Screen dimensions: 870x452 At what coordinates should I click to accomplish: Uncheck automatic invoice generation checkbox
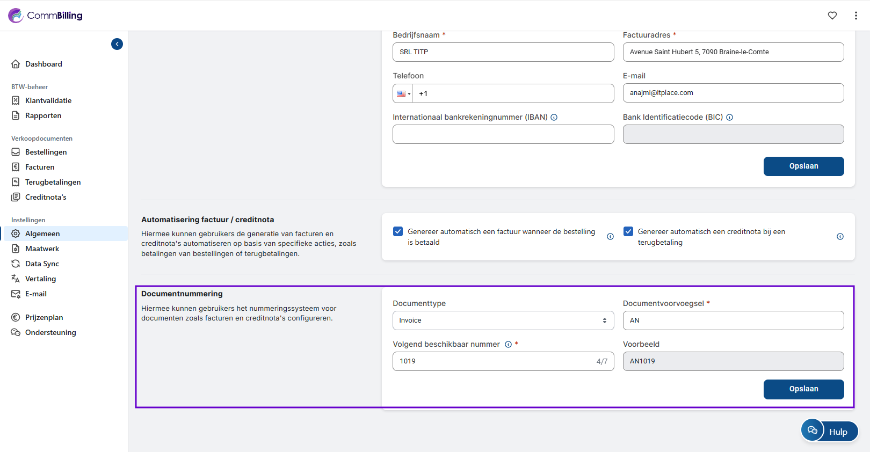pos(398,231)
